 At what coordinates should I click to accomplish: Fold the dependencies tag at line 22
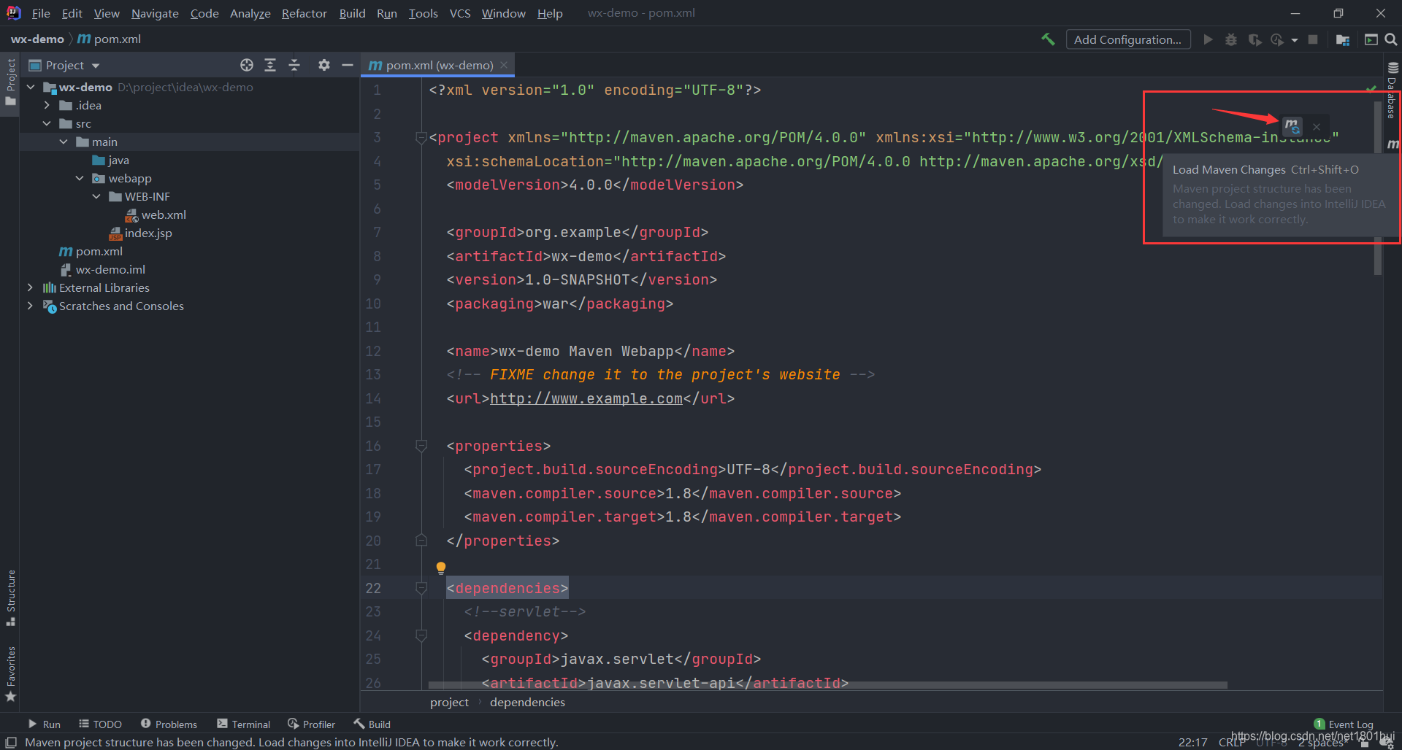click(421, 588)
